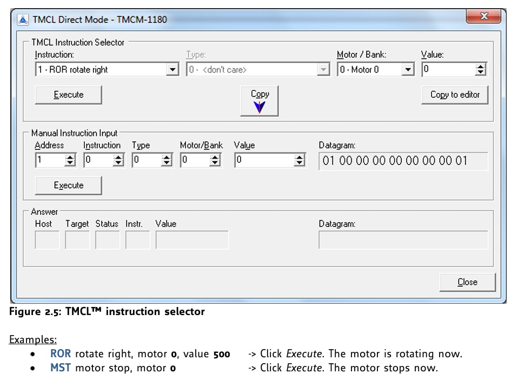Increase manual input Value spinner
Image resolution: width=518 pixels, height=380 pixels.
tap(300, 158)
